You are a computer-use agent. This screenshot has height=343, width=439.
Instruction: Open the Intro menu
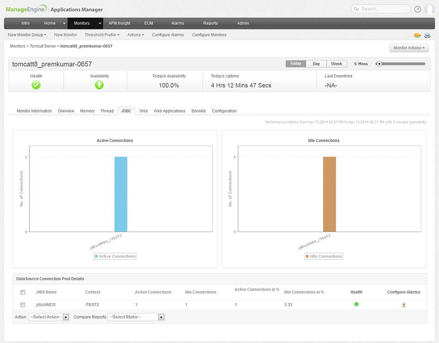coord(25,23)
